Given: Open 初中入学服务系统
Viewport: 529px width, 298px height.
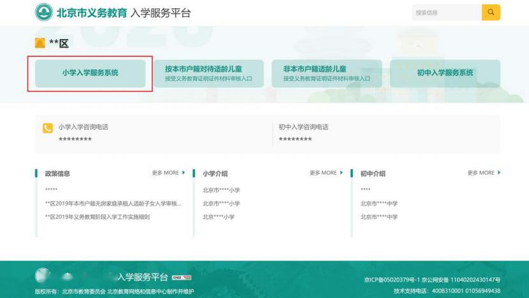Looking at the screenshot, I should pyautogui.click(x=445, y=73).
